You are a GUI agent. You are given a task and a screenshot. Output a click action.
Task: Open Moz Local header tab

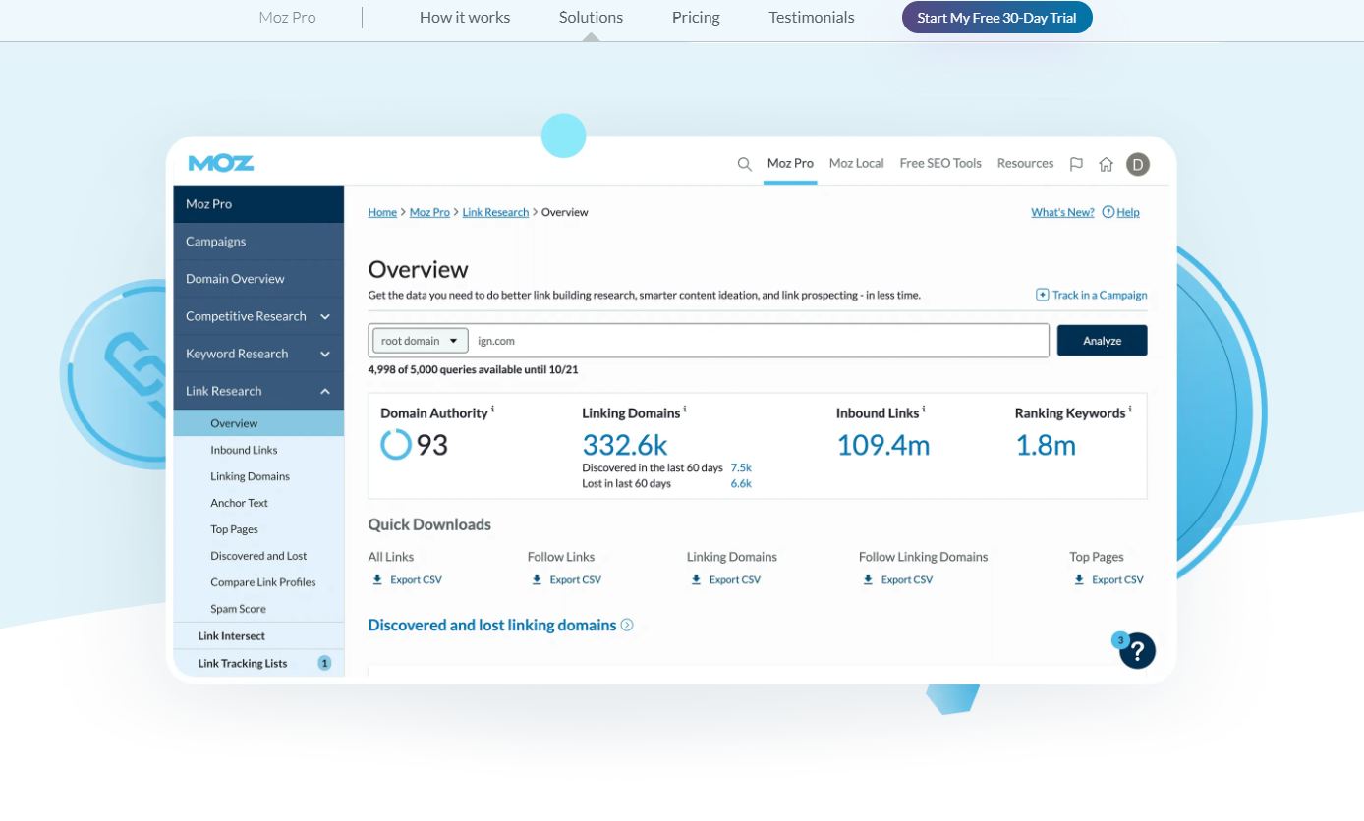(x=856, y=164)
